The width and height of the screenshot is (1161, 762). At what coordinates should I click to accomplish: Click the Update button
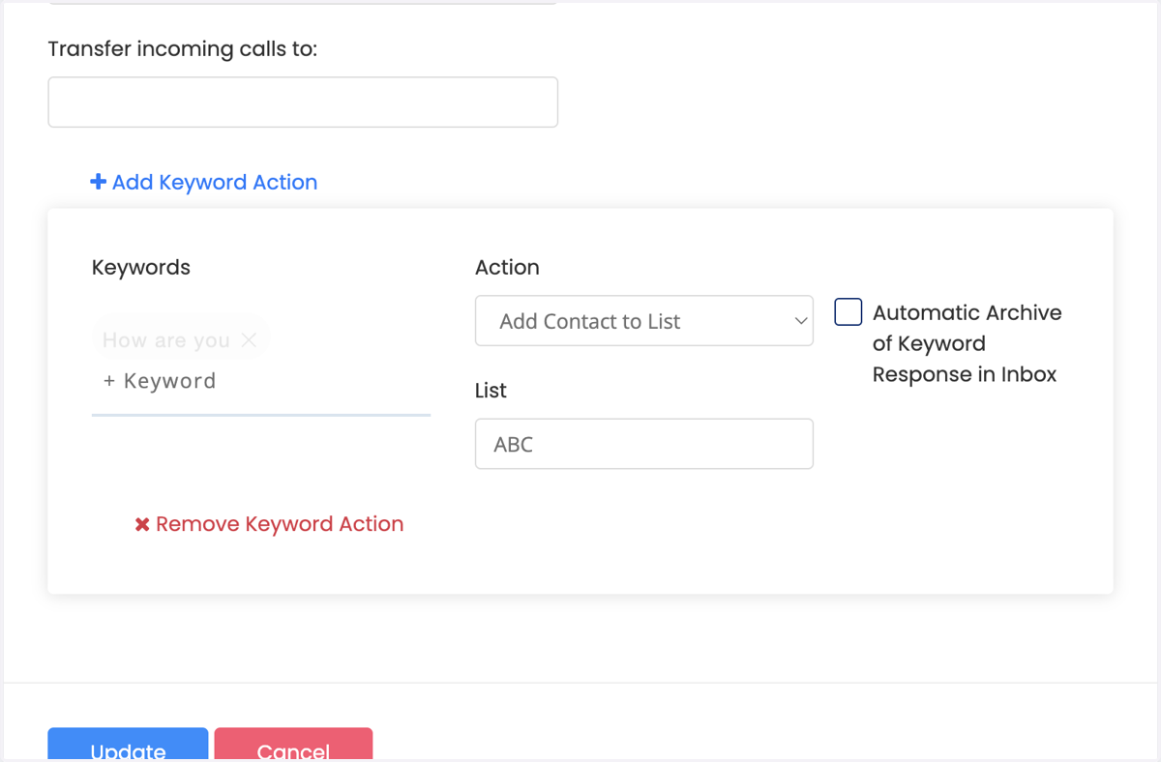129,745
